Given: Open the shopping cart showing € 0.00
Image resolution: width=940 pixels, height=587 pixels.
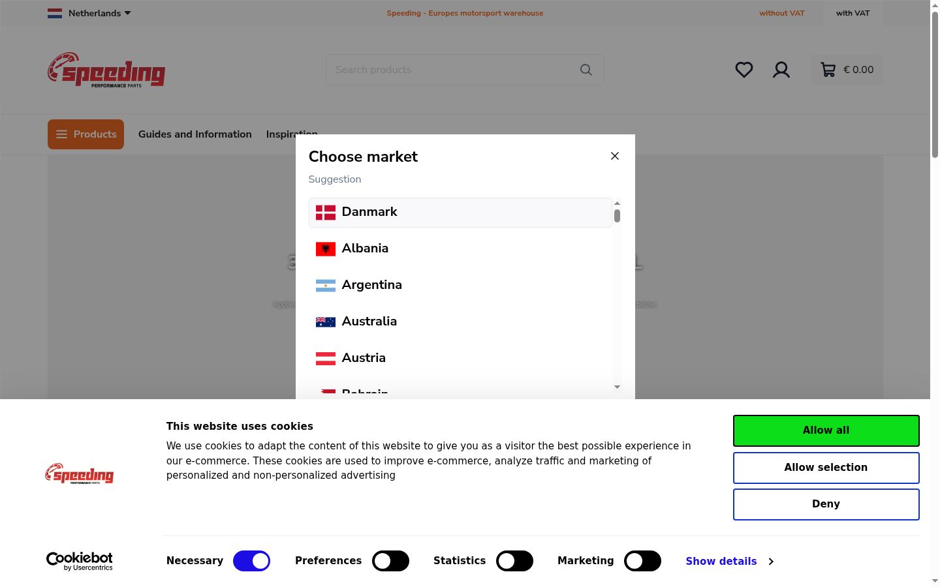Looking at the screenshot, I should (847, 70).
